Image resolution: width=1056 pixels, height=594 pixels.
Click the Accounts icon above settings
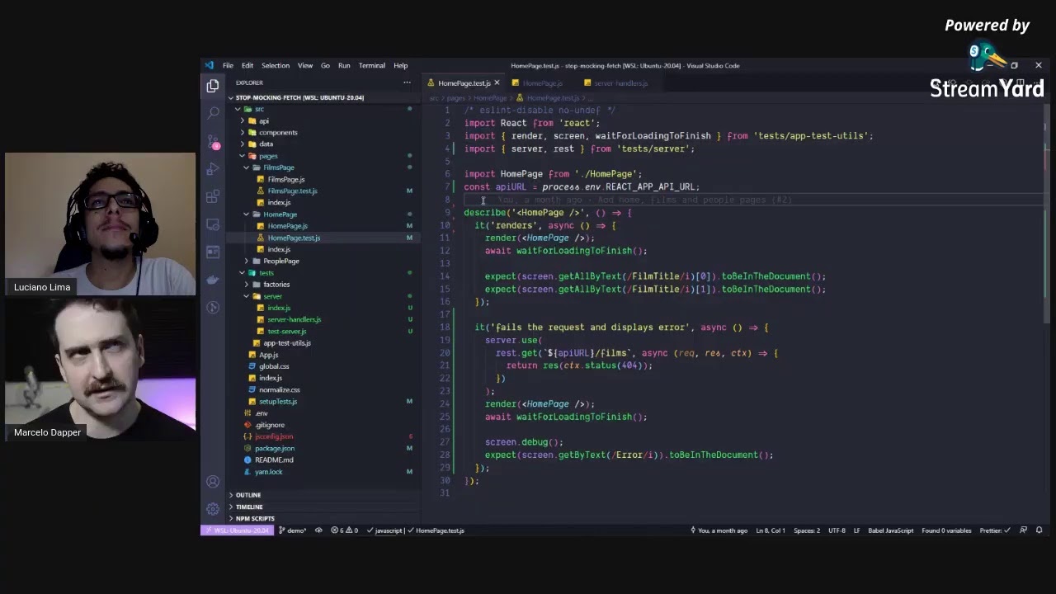[213, 481]
